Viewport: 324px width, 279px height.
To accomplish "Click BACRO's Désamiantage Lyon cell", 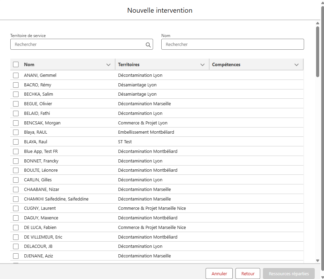I will [x=137, y=85].
